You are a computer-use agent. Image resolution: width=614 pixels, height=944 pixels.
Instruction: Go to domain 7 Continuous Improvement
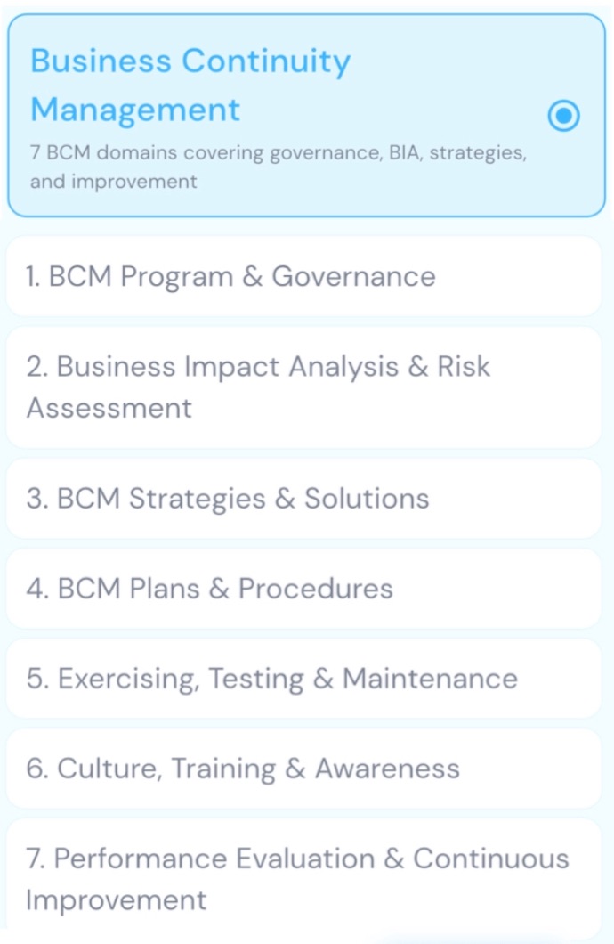point(304,879)
